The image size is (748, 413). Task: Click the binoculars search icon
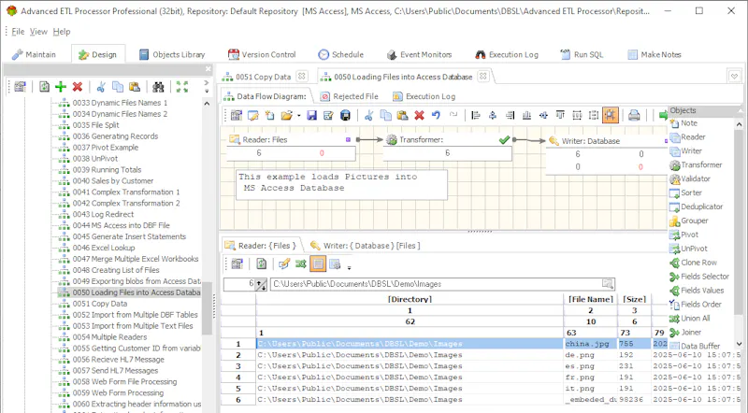pos(158,86)
